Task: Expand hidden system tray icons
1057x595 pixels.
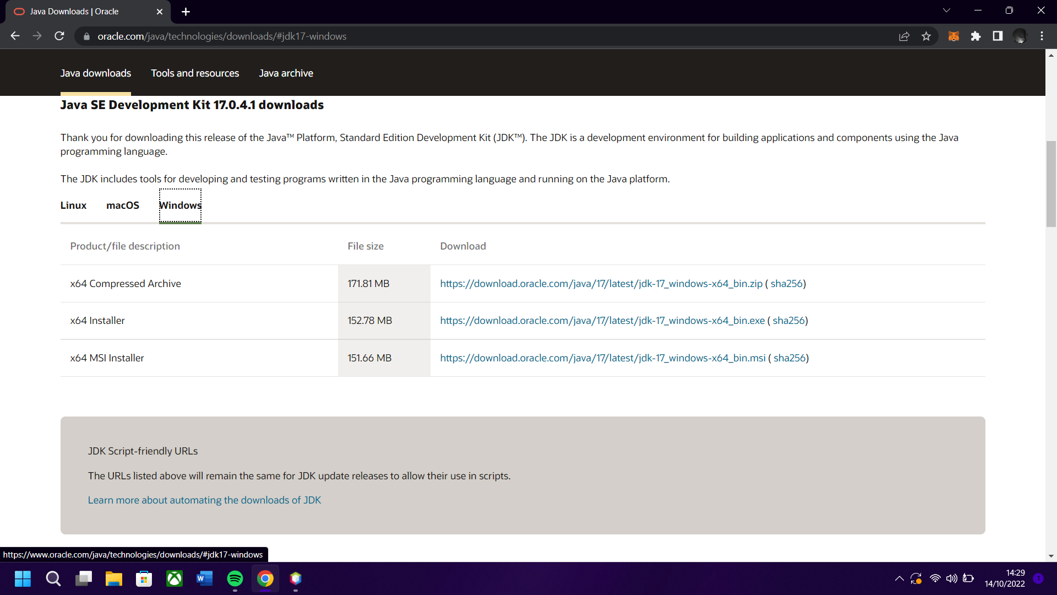Action: pyautogui.click(x=900, y=578)
